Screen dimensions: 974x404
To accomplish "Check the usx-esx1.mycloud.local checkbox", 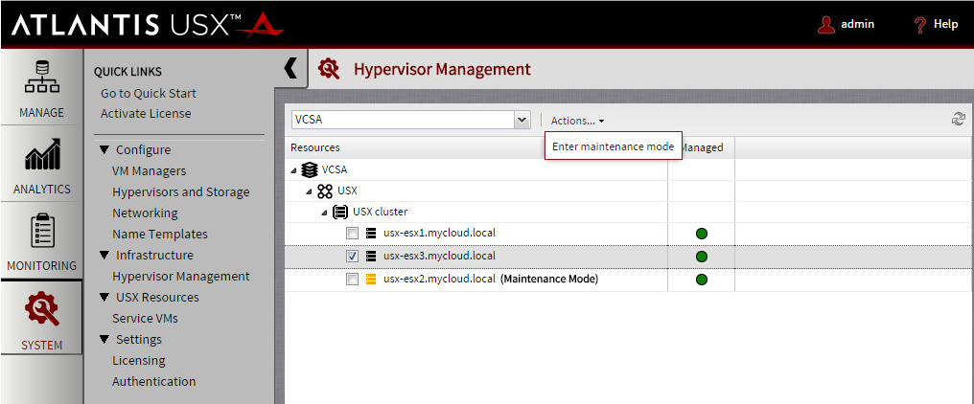I will pyautogui.click(x=352, y=234).
